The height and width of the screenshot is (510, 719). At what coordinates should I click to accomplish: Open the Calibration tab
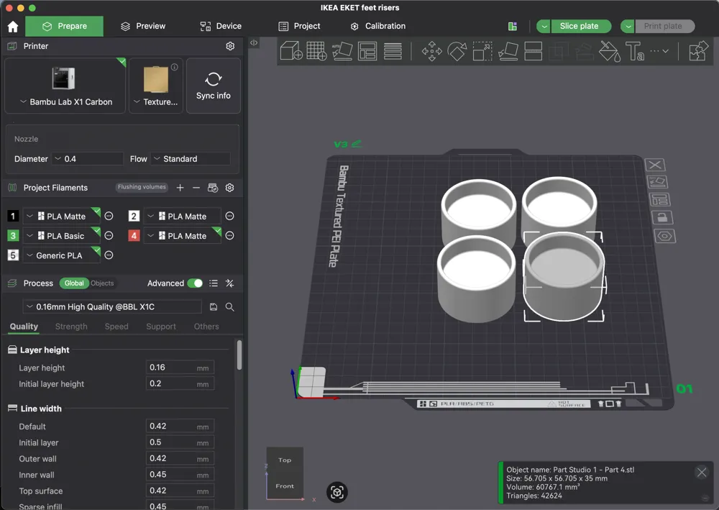(378, 26)
